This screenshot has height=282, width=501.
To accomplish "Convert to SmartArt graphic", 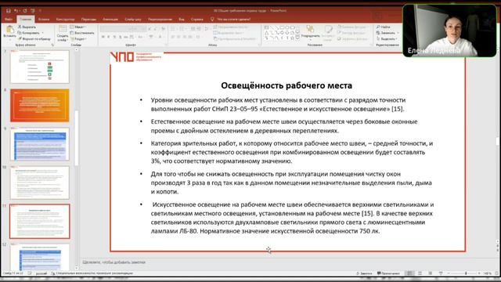I will coord(235,38).
